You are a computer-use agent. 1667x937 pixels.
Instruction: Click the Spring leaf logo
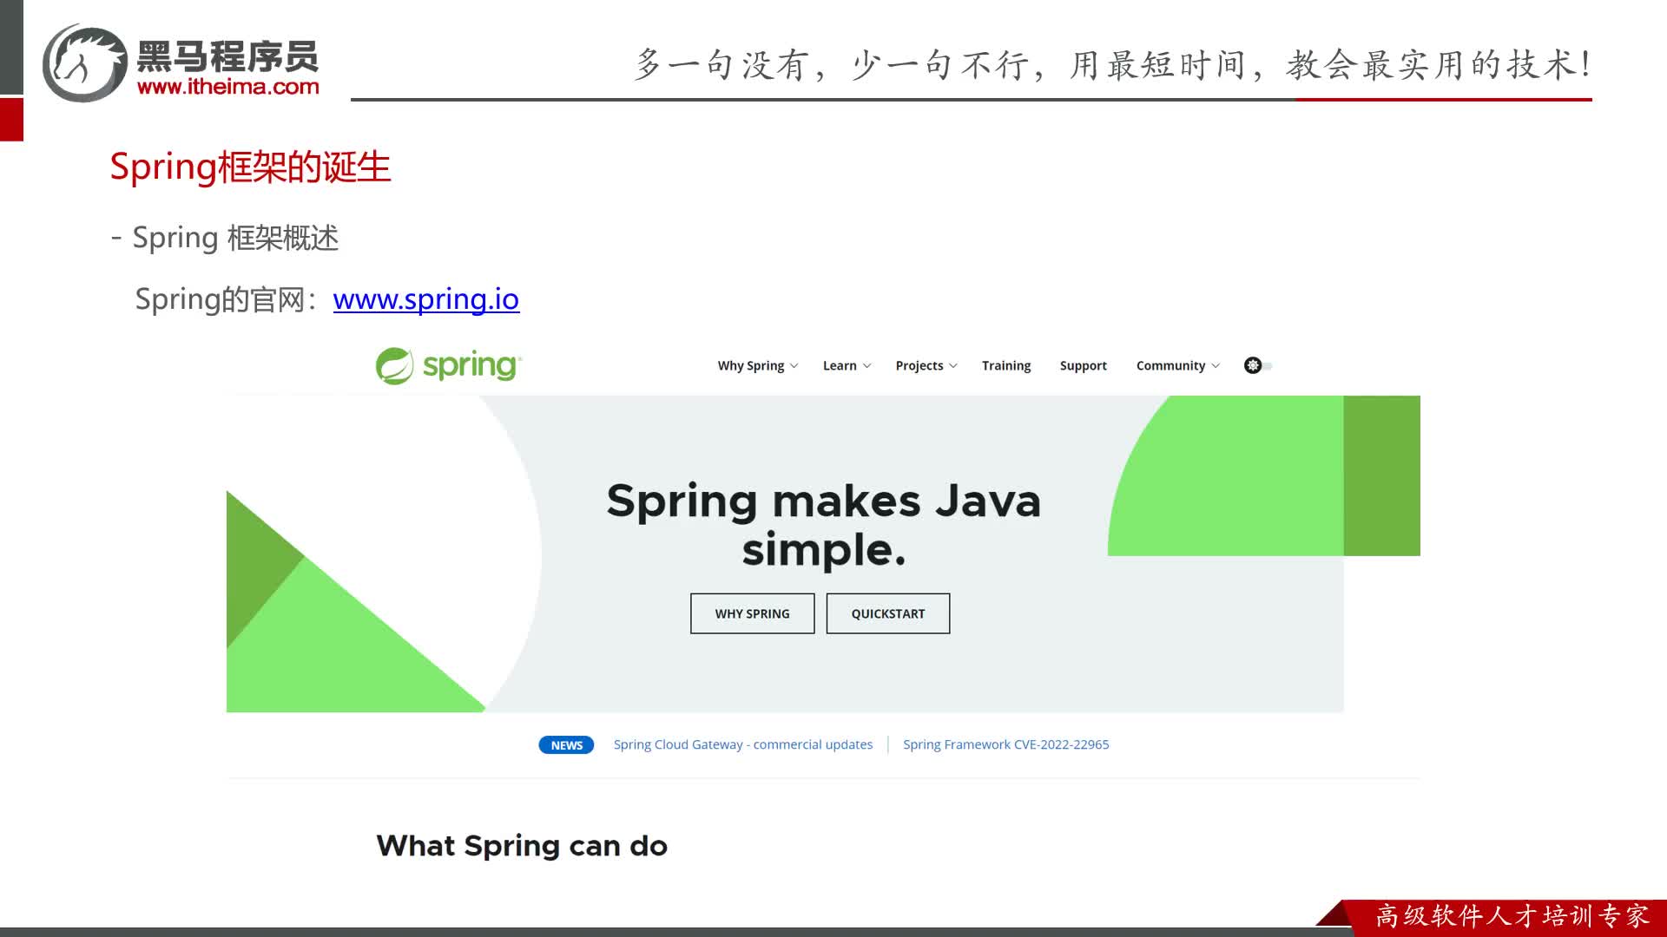[x=394, y=366]
